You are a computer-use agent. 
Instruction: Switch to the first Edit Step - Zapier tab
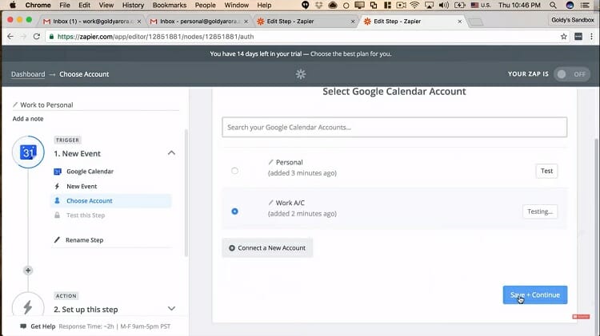(305, 22)
